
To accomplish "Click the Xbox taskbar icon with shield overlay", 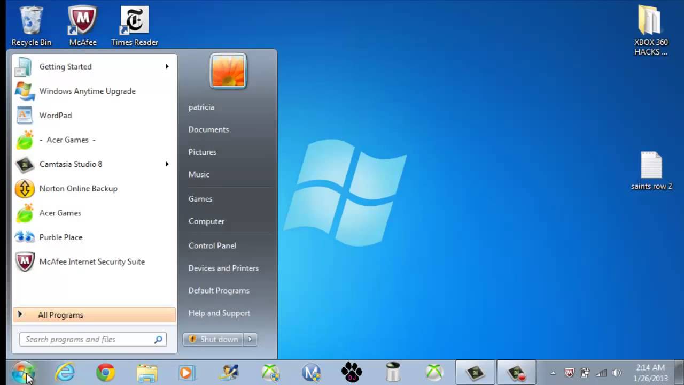I will (270, 372).
